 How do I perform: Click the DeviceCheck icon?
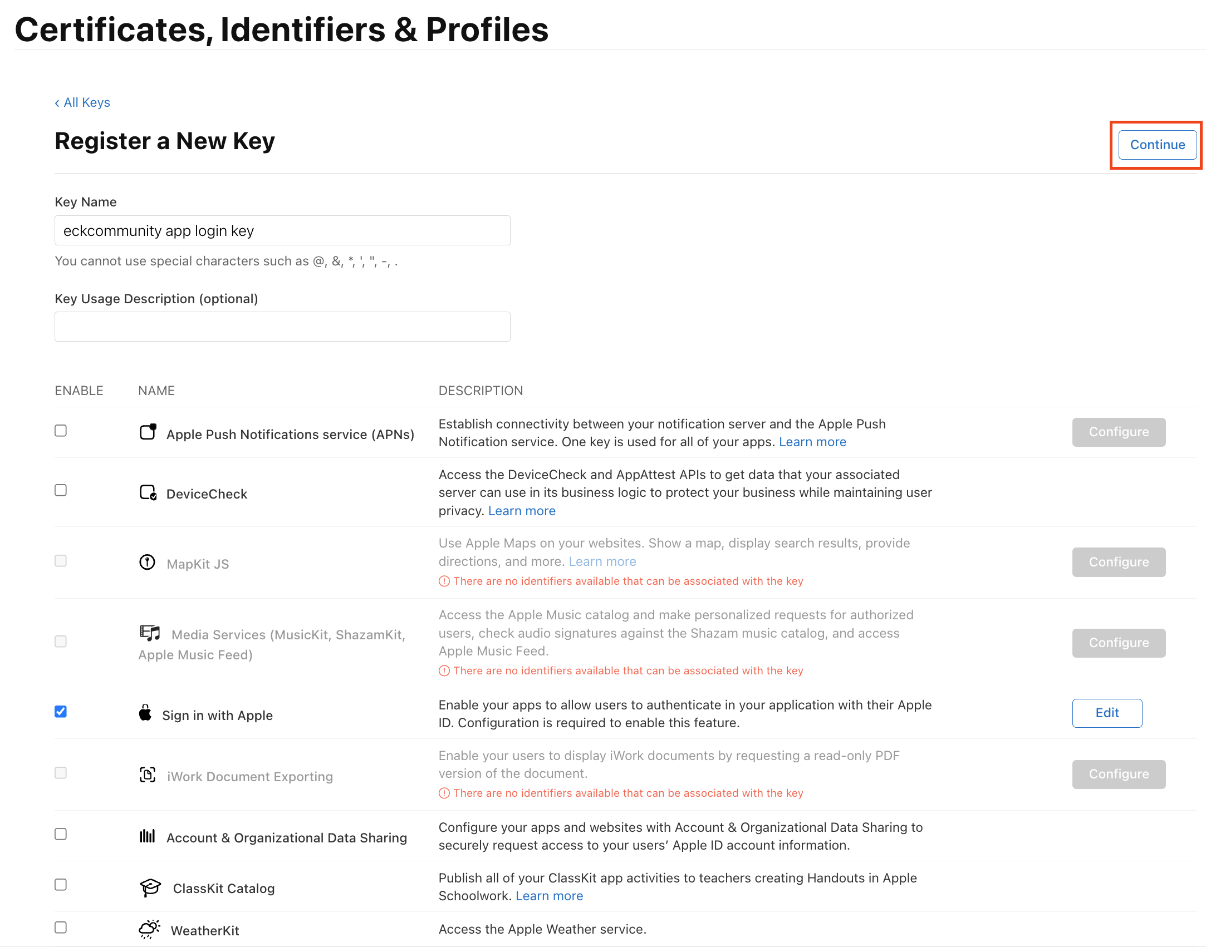point(148,492)
